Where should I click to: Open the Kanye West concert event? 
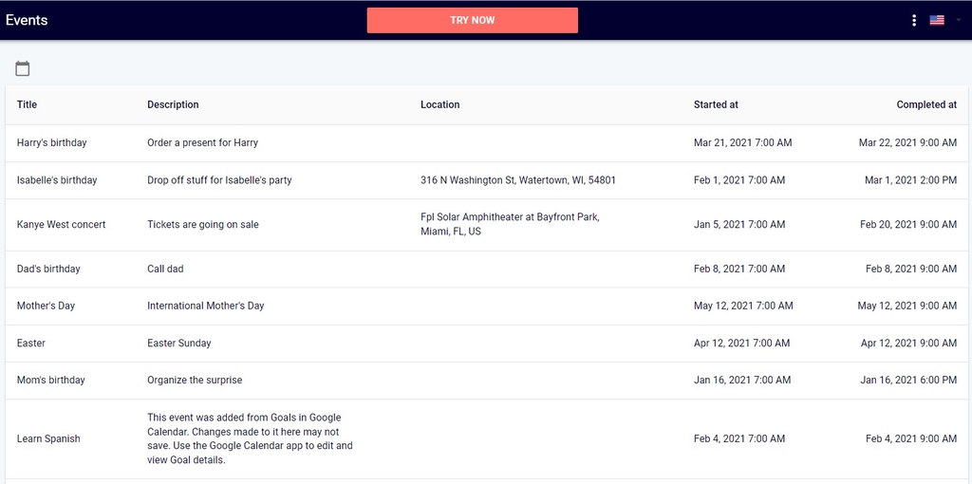pyautogui.click(x=487, y=225)
